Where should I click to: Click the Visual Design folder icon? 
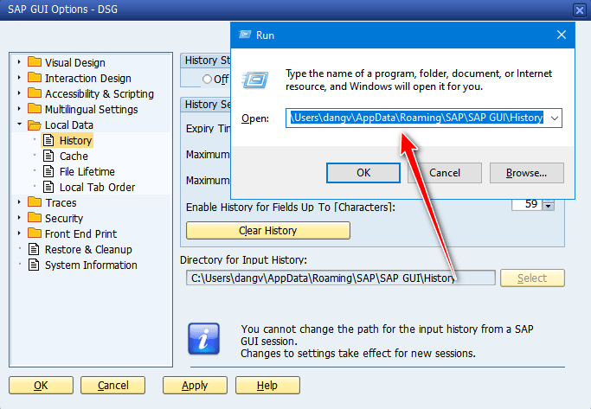pos(35,62)
